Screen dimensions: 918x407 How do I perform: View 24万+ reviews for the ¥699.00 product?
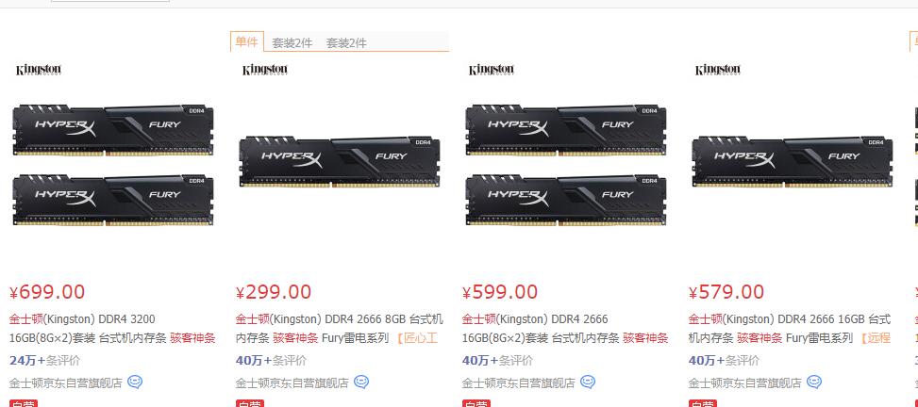point(45,360)
